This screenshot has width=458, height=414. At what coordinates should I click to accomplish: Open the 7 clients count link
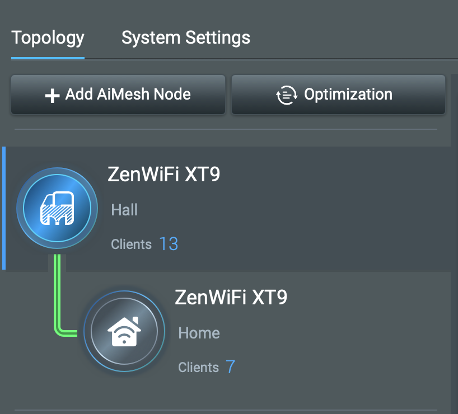click(x=230, y=366)
